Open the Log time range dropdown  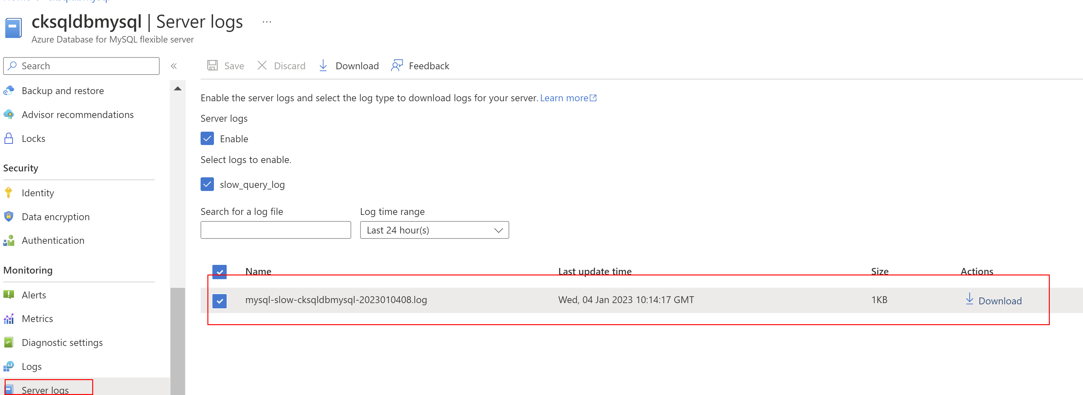(434, 230)
